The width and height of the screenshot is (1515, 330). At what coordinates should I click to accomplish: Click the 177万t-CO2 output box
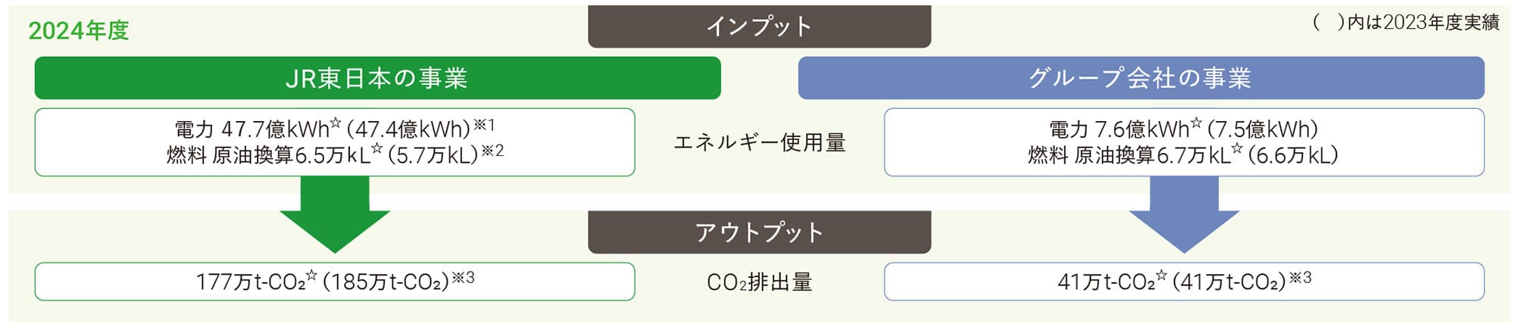335,282
